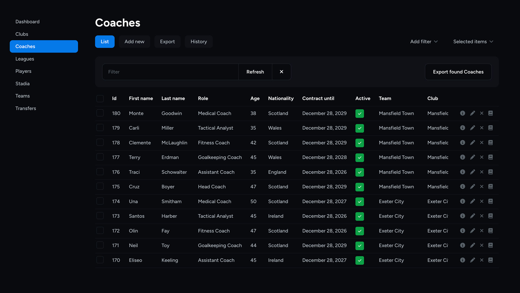Image resolution: width=520 pixels, height=293 pixels.
Task: Sort by the Contract until column header
Action: click(318, 98)
